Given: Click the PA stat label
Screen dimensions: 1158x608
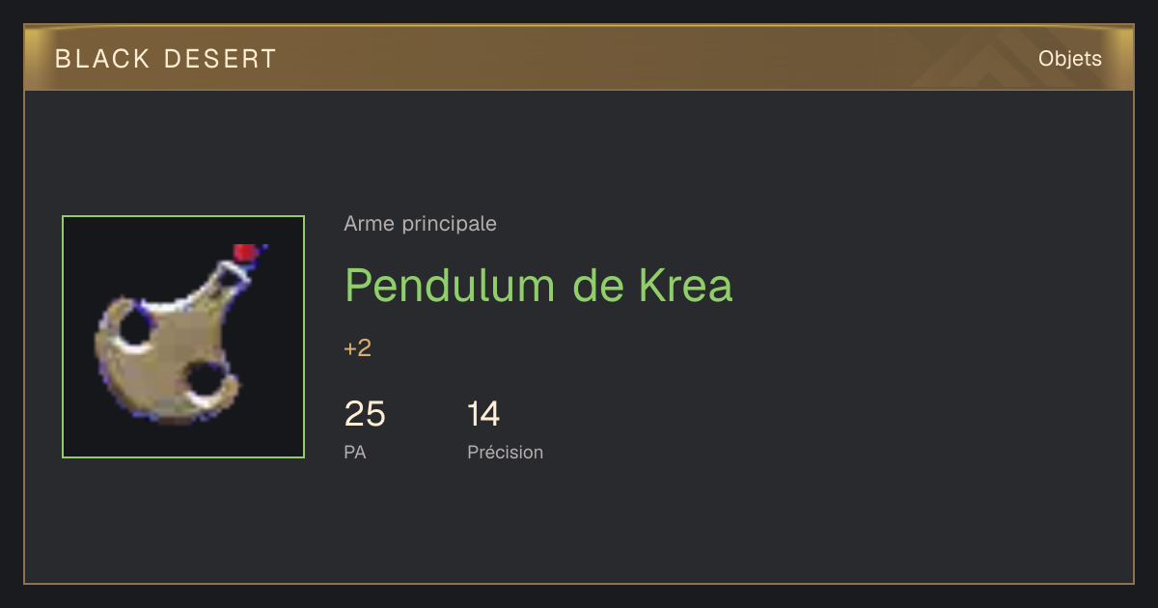Looking at the screenshot, I should (x=354, y=452).
